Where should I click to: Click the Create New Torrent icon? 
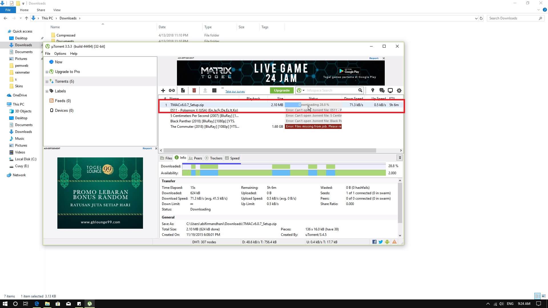pos(183,90)
